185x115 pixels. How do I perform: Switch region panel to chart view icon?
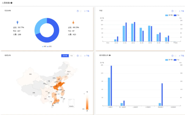(78, 56)
